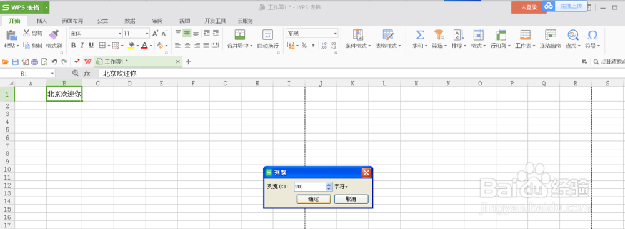Expand the Name Box dropdown for B1

pyautogui.click(x=52, y=73)
